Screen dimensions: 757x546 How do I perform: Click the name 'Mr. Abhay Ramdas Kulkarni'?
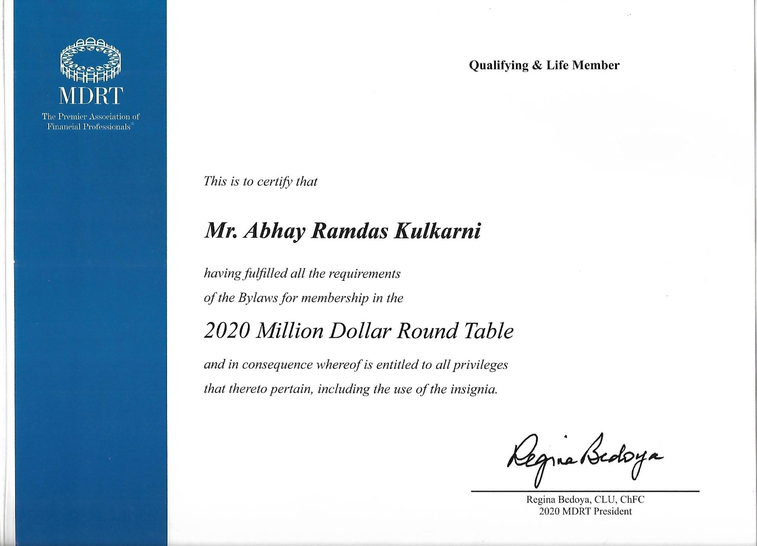(343, 232)
